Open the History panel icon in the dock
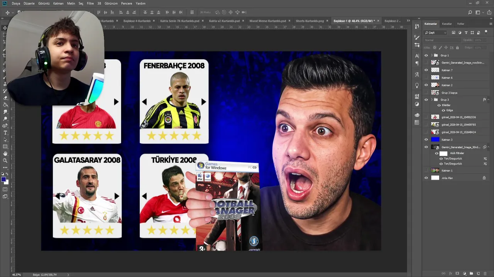 pyautogui.click(x=417, y=27)
